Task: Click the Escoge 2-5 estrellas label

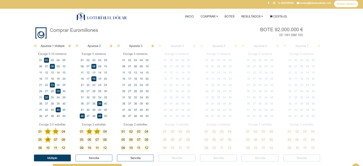Action: 52,124
